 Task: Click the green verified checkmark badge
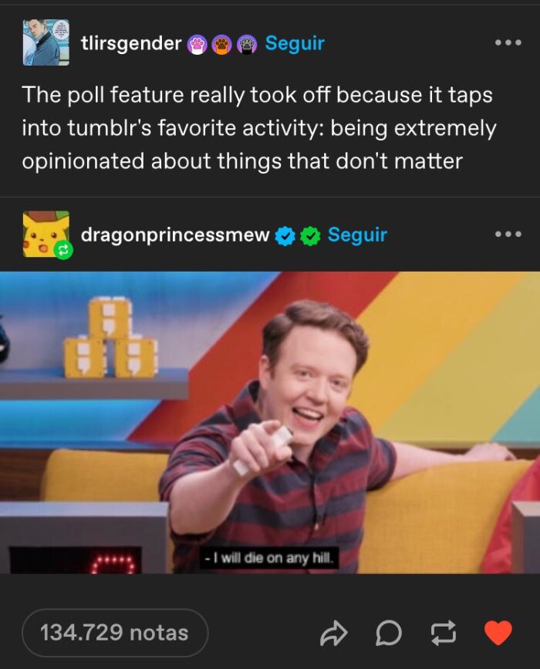[x=311, y=236]
